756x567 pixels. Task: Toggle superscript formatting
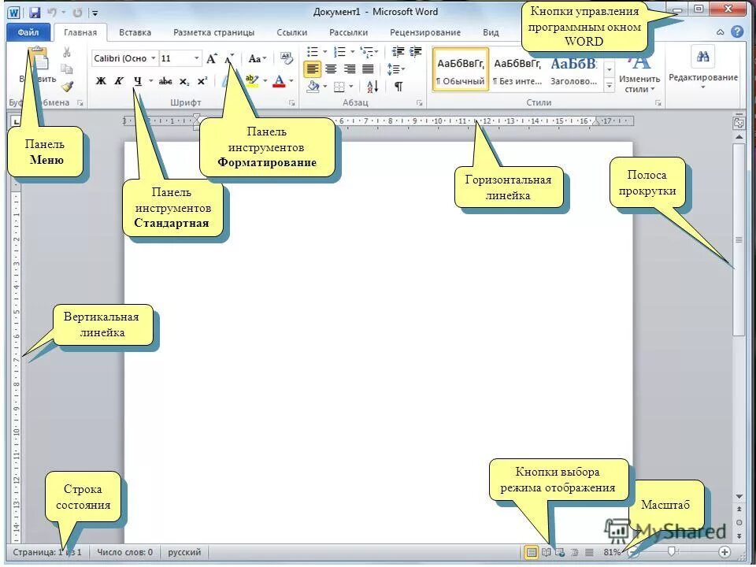202,81
